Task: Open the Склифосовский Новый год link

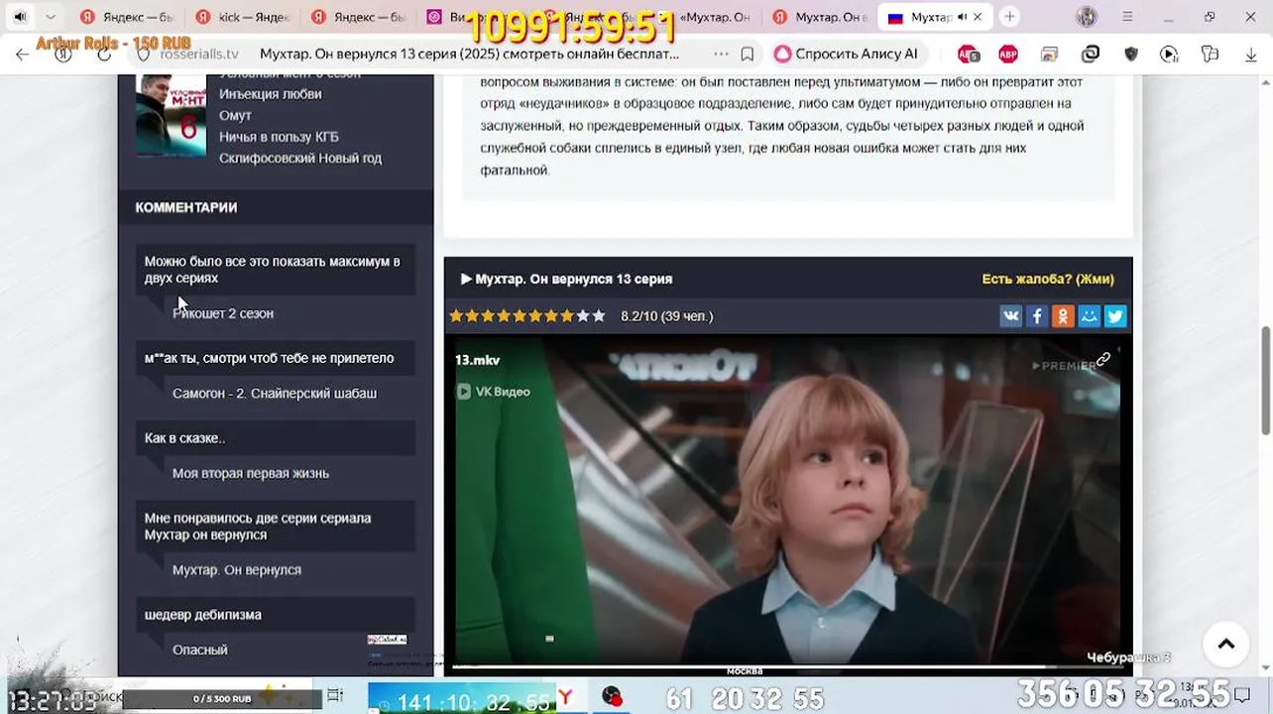Action: point(300,158)
